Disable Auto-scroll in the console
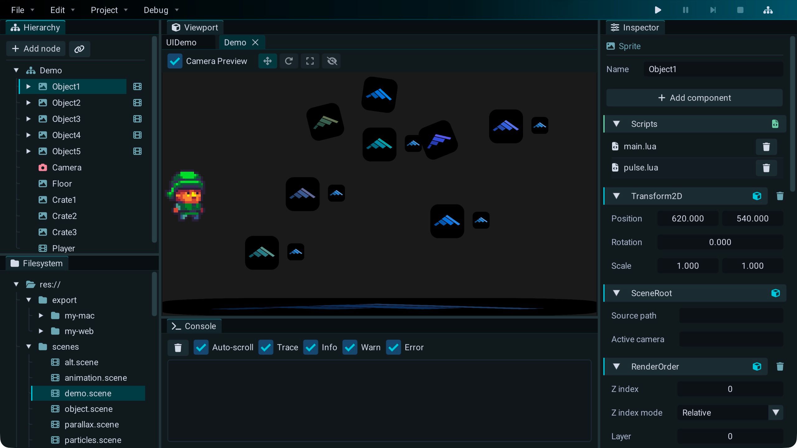797x448 pixels. [x=201, y=348]
